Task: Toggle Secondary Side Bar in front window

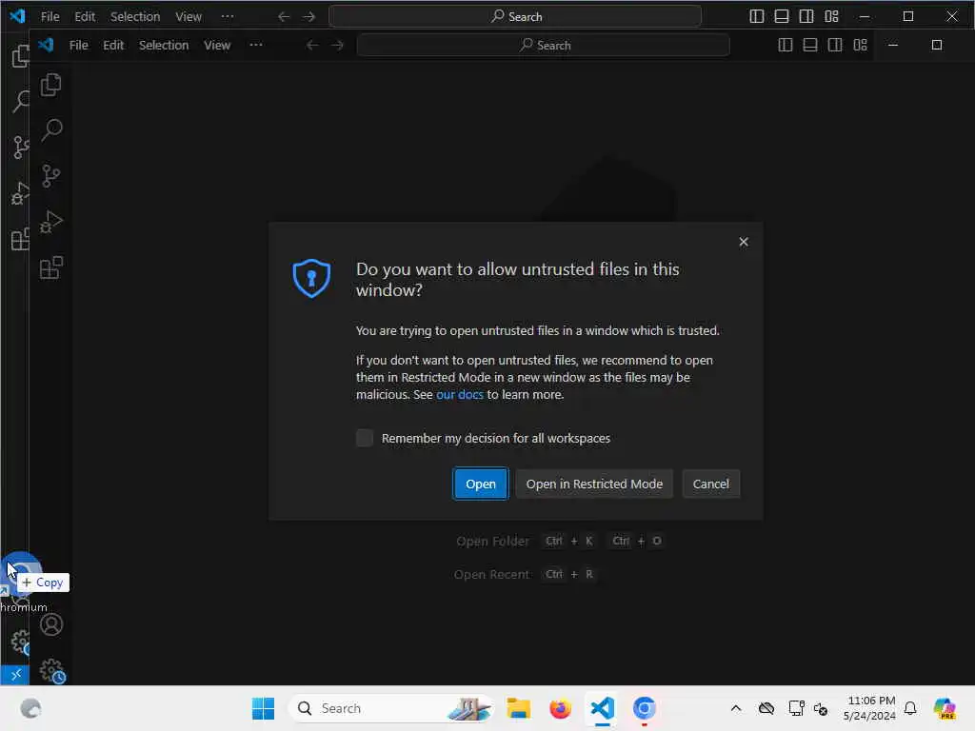Action: click(x=835, y=45)
